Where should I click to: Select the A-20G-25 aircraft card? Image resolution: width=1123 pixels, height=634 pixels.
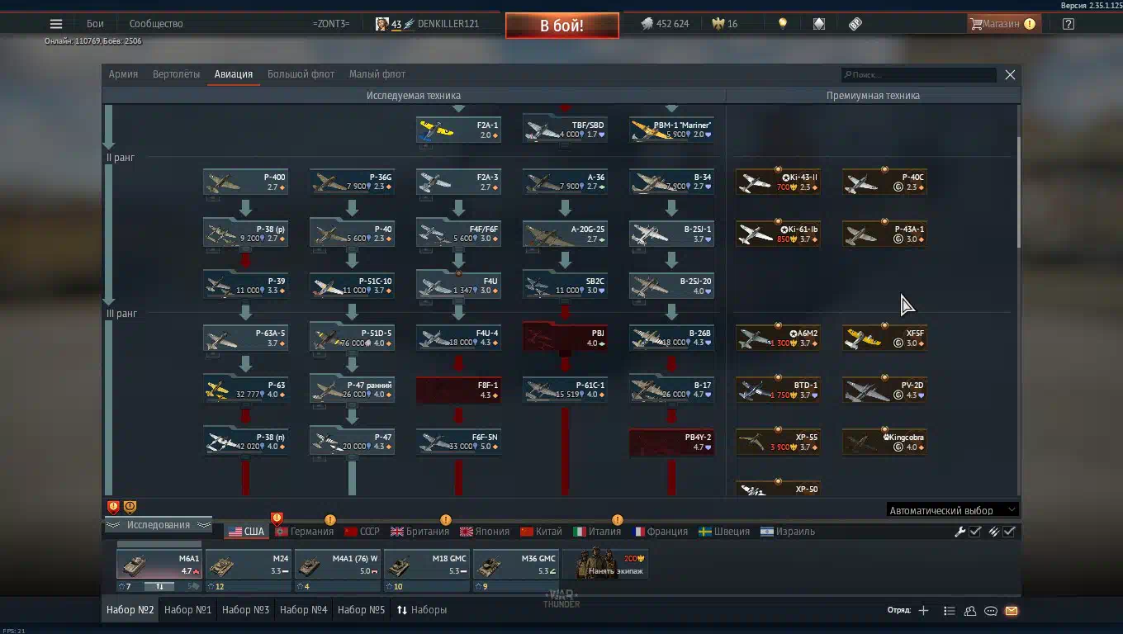pos(565,234)
